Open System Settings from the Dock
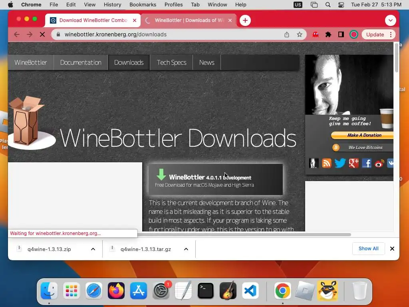This screenshot has width=409, height=307. click(161, 291)
